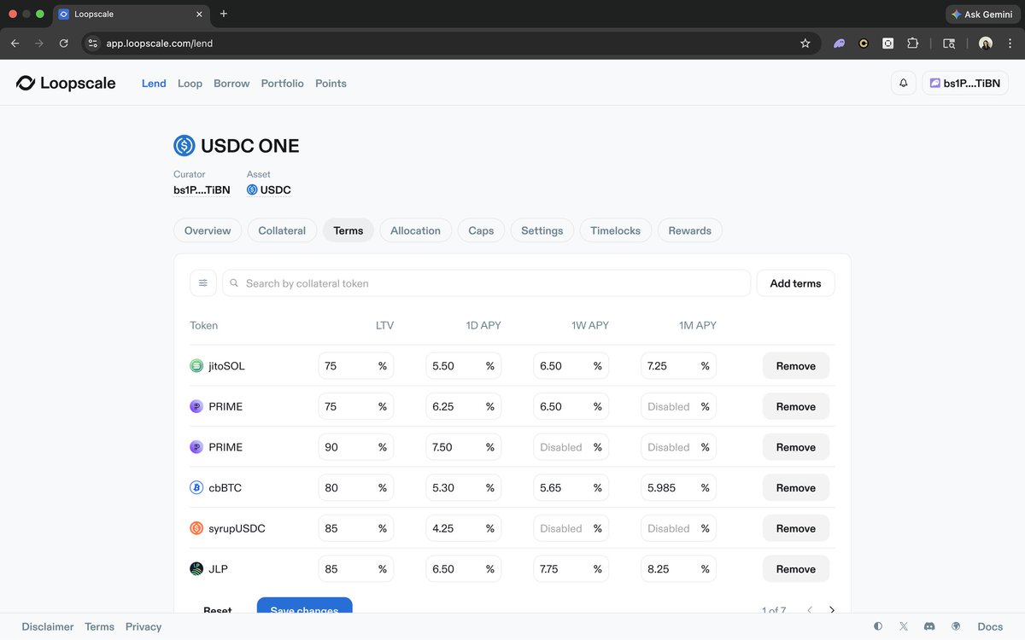1025x640 pixels.
Task: Toggle the dark mode icon in the footer
Action: (878, 626)
